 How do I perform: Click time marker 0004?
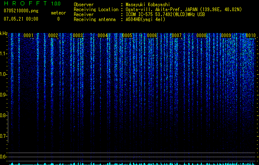(103, 35)
